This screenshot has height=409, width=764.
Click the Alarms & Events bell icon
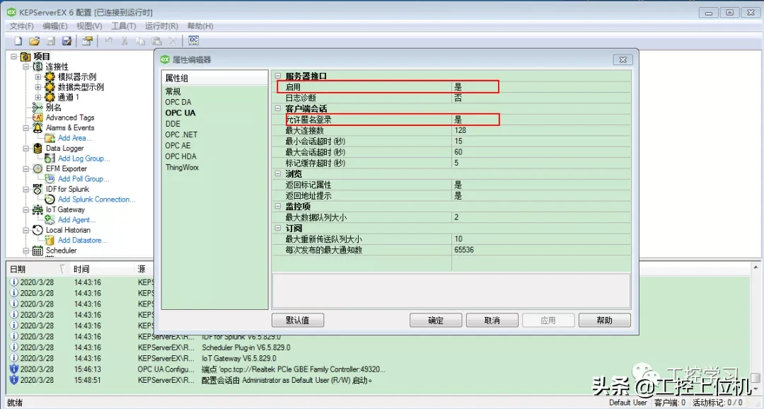tap(37, 127)
